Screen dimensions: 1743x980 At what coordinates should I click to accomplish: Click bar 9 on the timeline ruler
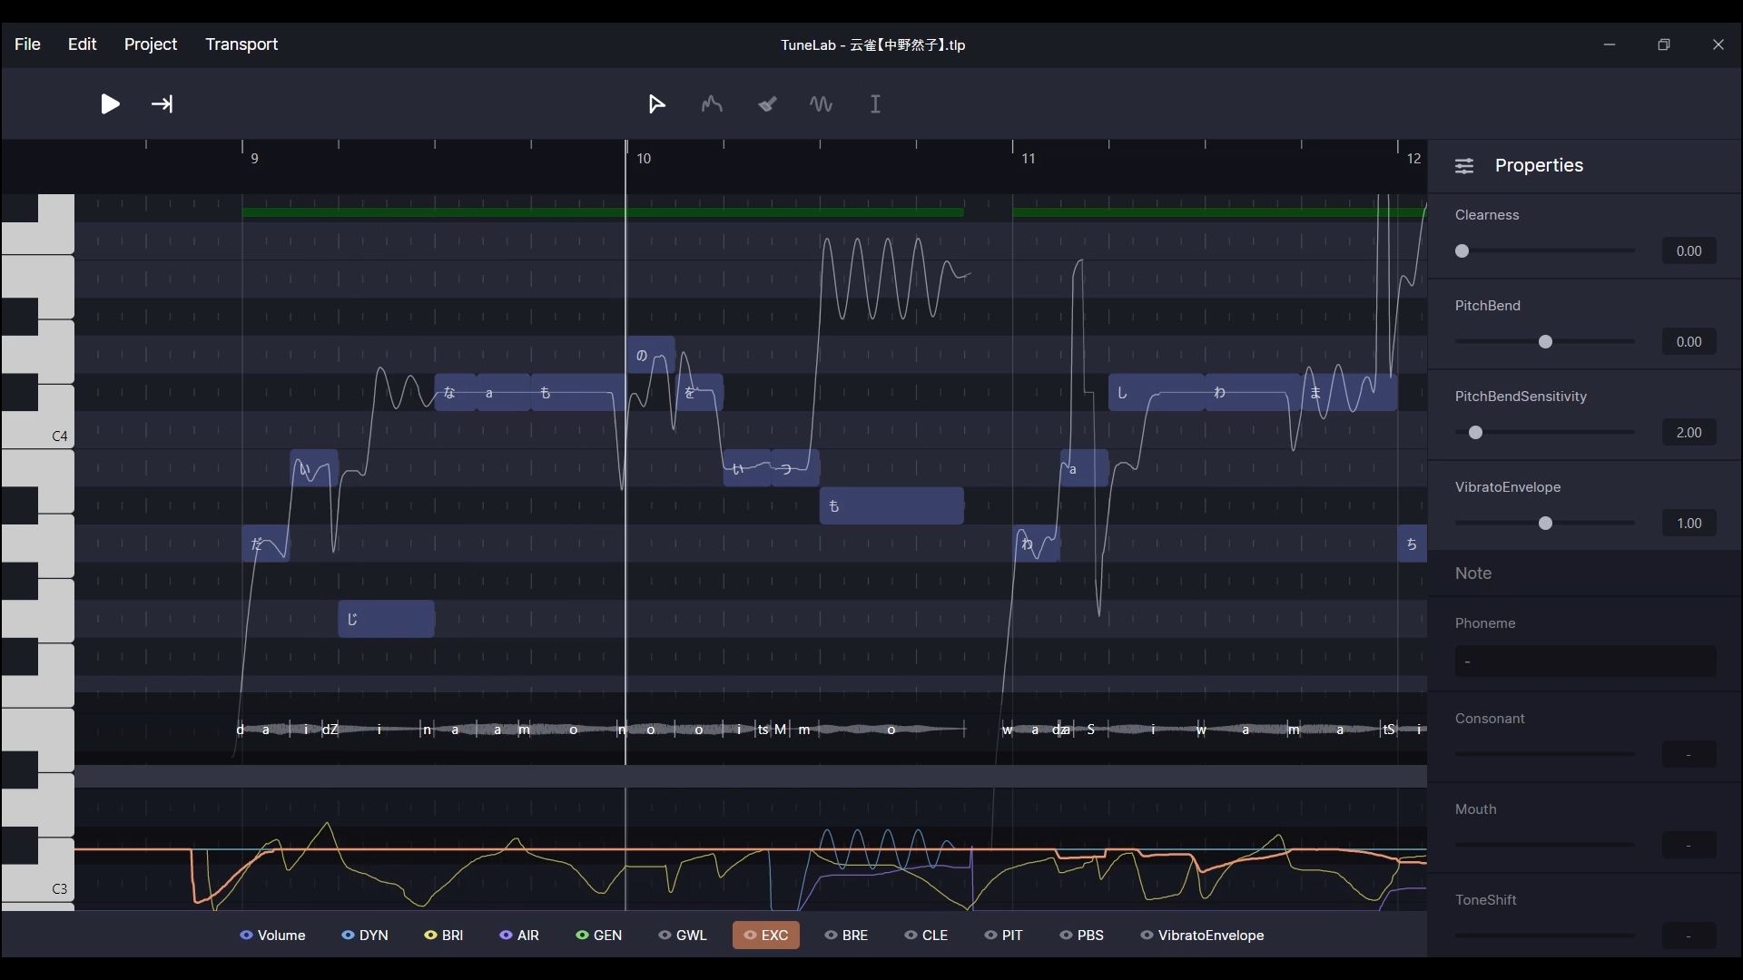pyautogui.click(x=254, y=159)
